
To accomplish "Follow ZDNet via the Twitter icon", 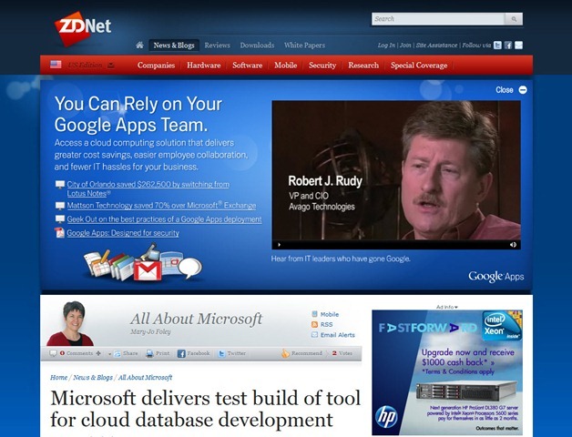I will point(497,45).
